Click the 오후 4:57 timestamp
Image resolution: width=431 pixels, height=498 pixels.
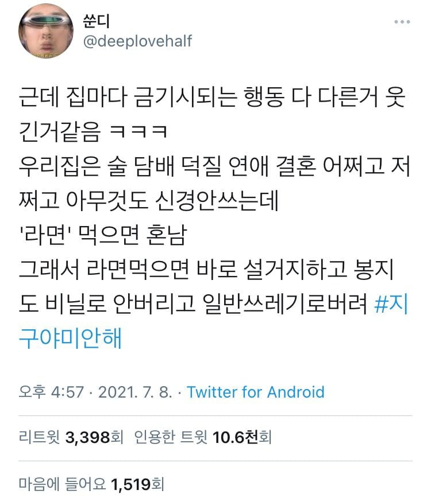(51, 392)
